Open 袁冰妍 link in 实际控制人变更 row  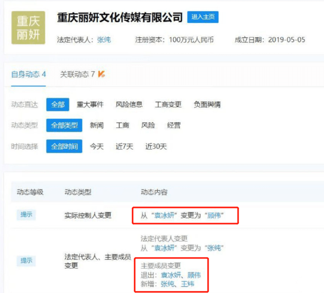[x=164, y=216]
